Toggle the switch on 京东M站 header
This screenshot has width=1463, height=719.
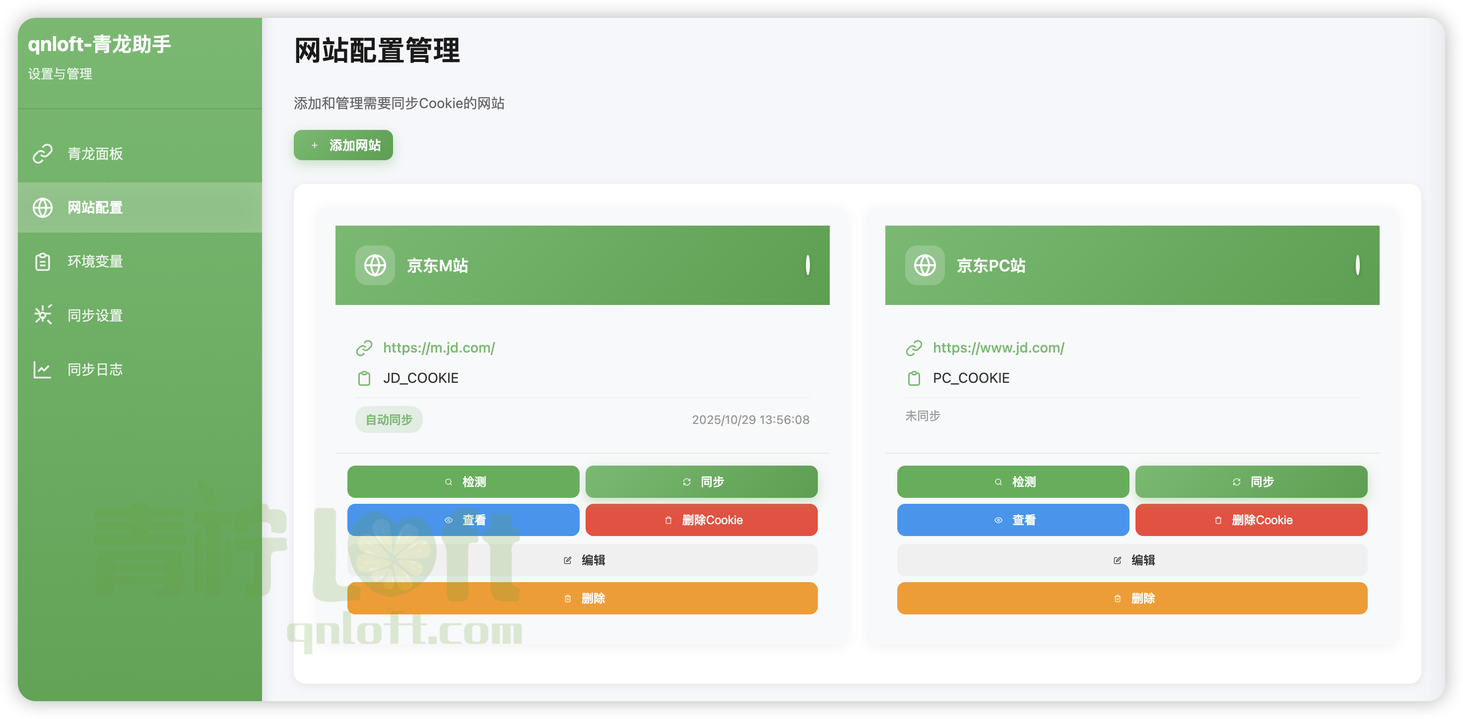point(807,265)
